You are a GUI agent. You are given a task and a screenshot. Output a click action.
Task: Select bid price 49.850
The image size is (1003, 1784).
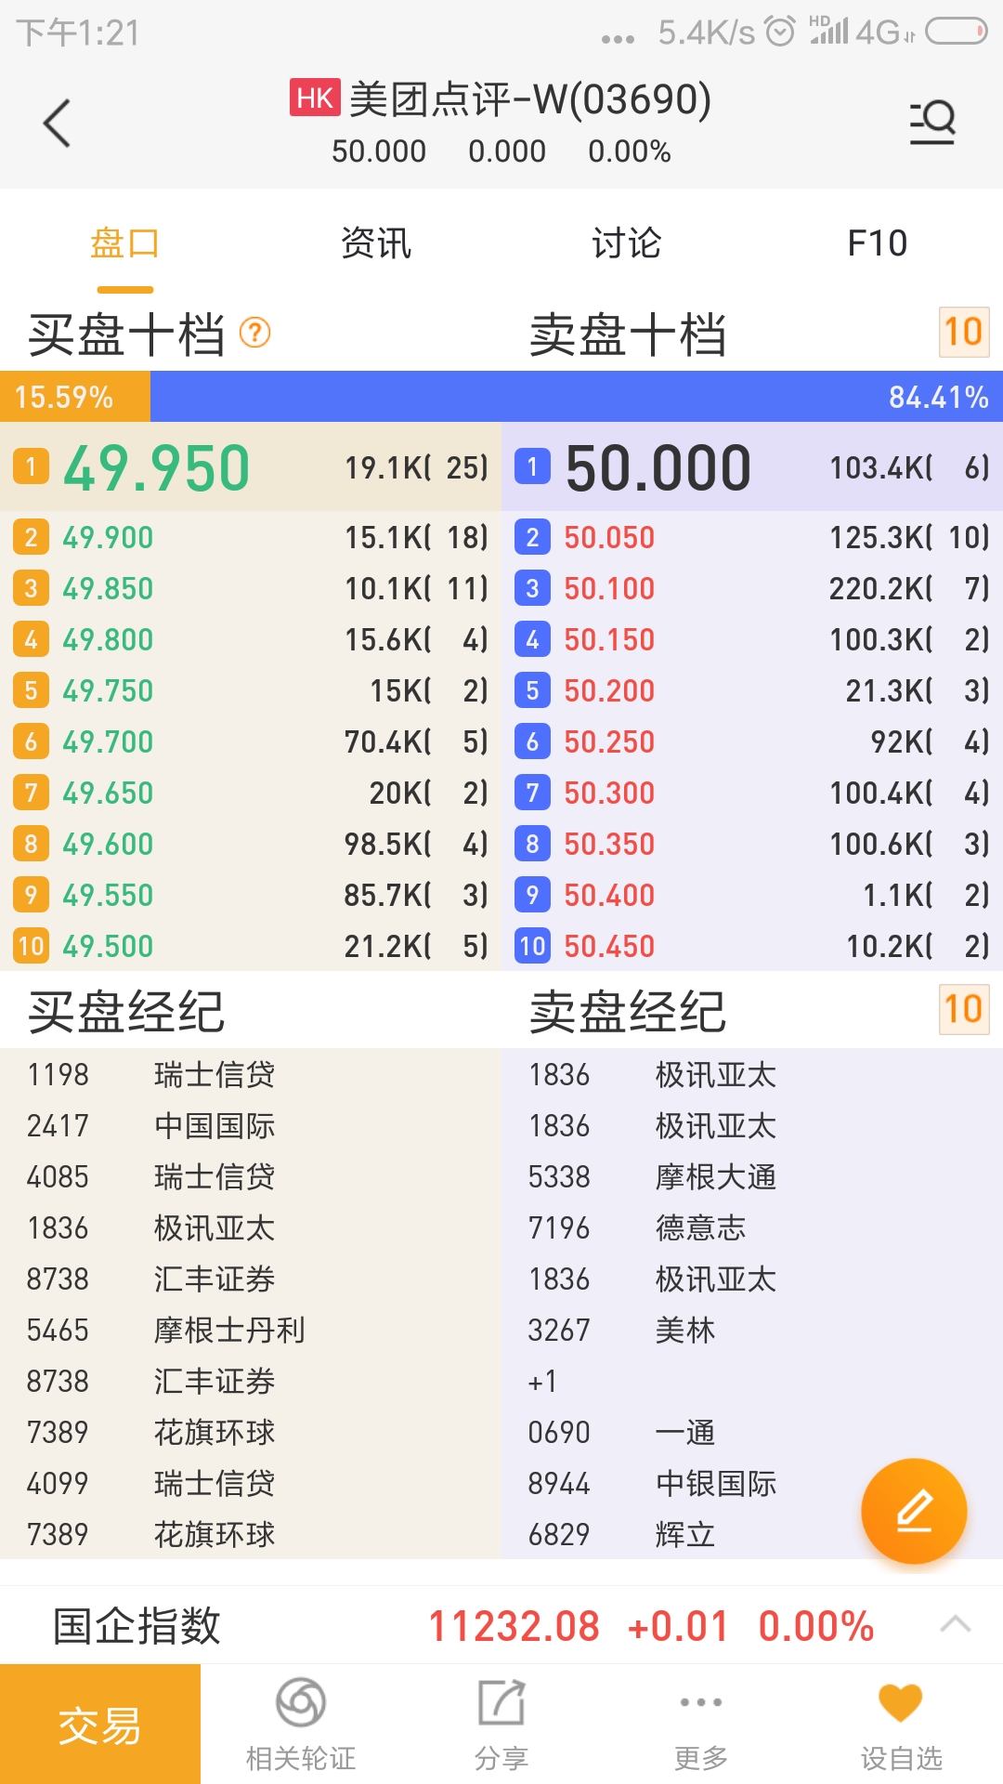[x=108, y=588]
